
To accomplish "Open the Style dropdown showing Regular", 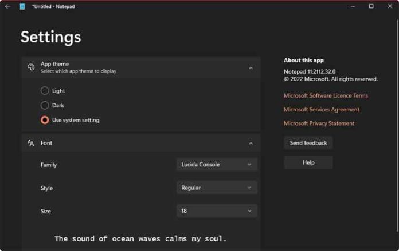I will pyautogui.click(x=217, y=188).
